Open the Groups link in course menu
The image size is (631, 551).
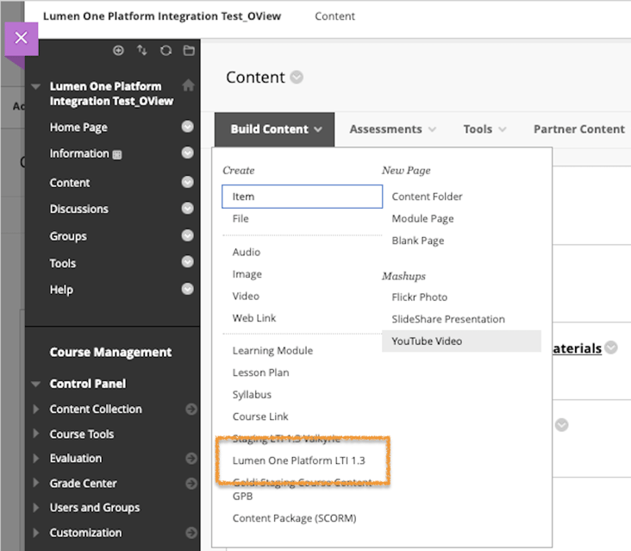click(x=68, y=236)
